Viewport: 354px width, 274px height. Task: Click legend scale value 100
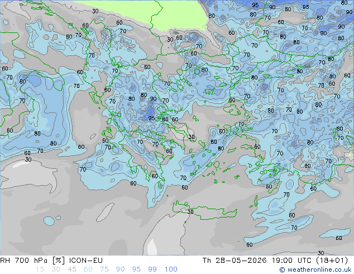tap(171, 270)
